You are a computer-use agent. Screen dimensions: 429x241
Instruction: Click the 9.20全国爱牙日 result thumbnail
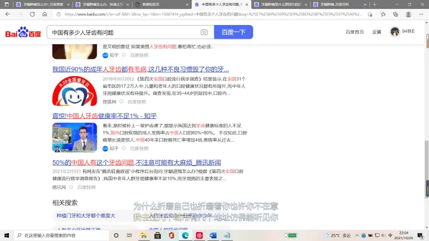pos(74,90)
